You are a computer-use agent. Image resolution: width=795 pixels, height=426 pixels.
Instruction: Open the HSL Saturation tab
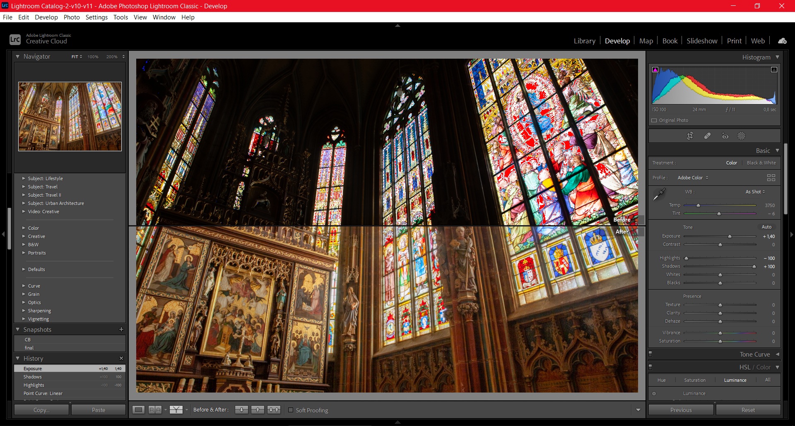[x=695, y=380]
